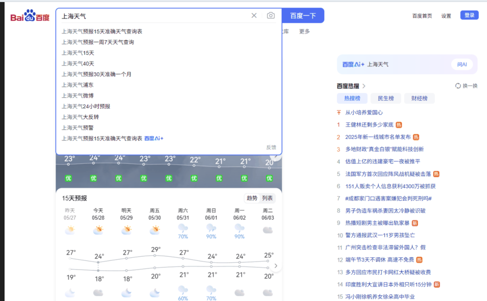
Task: Clear the search box with X icon
Action: [x=254, y=16]
